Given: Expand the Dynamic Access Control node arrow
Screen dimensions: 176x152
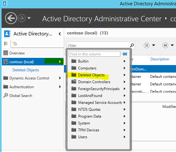Looking at the screenshot, I should (x=60, y=78).
